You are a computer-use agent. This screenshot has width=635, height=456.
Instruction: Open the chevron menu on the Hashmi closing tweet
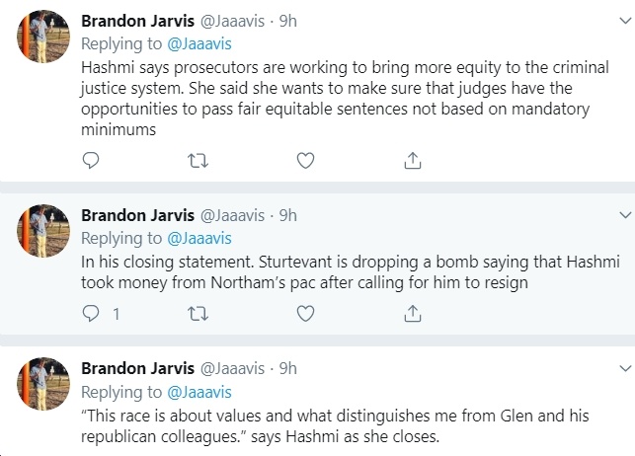[x=626, y=368]
